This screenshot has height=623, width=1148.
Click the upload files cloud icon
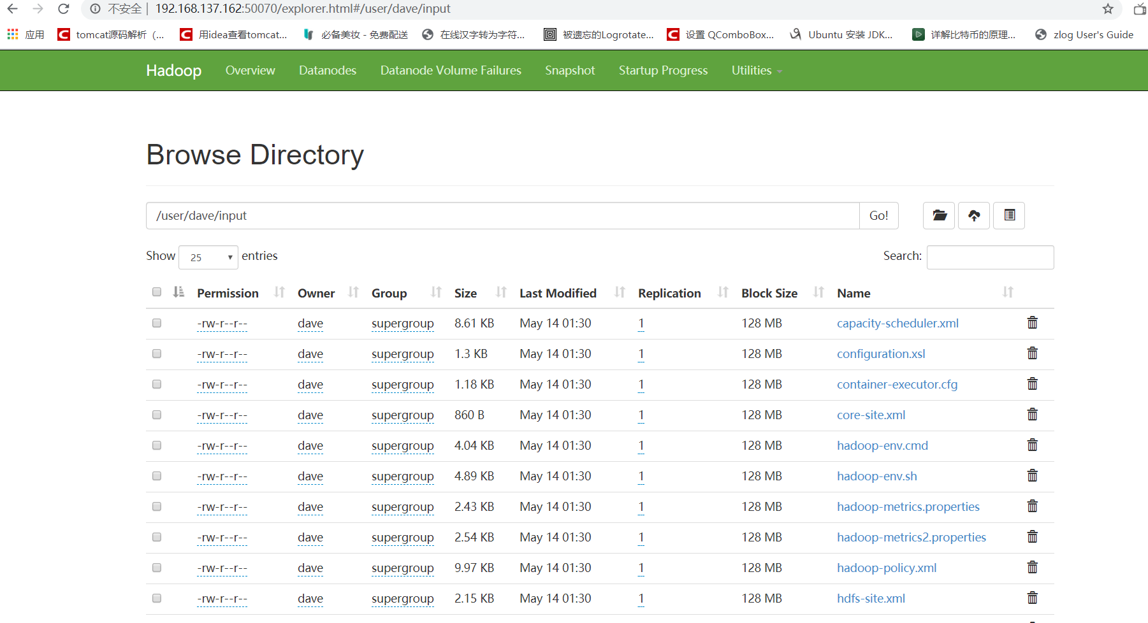(974, 215)
